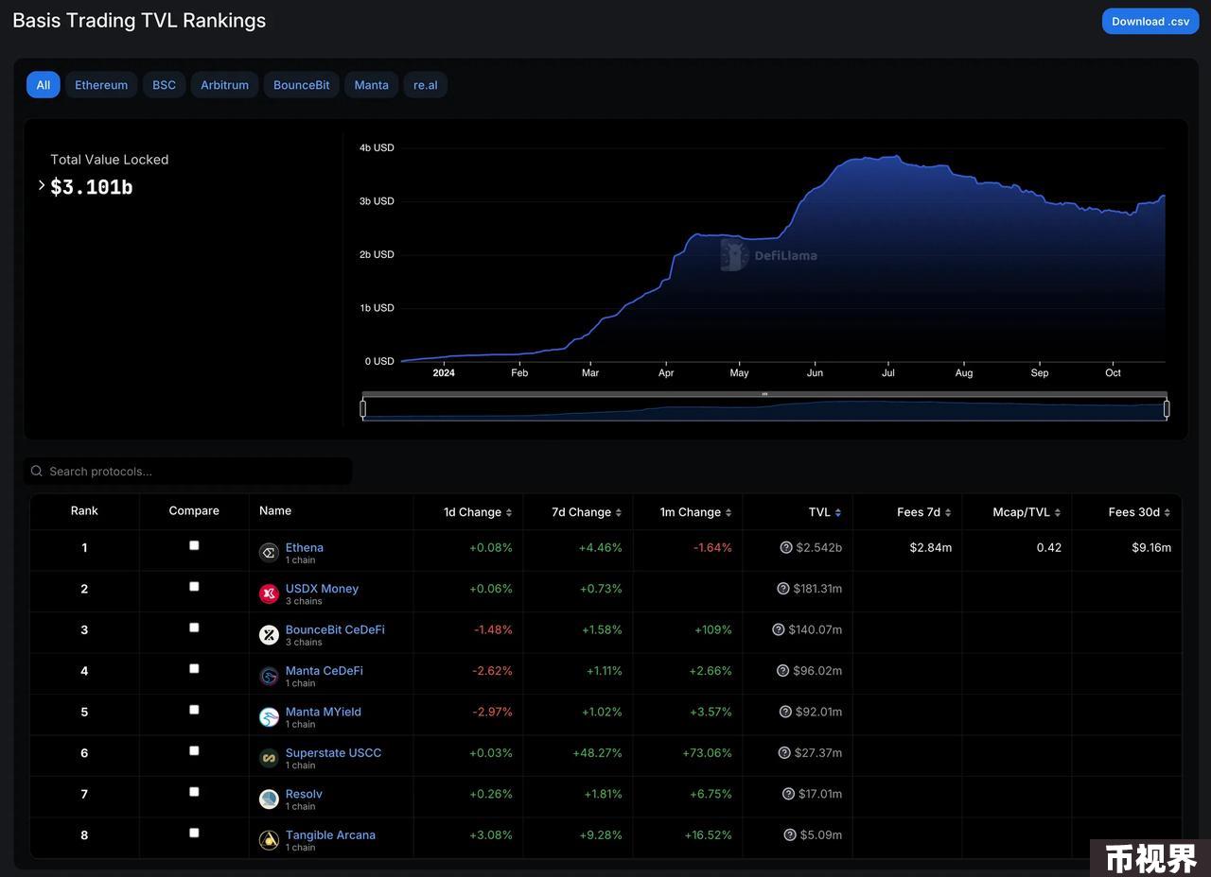Click the right handle of chart range slider
This screenshot has width=1211, height=877.
(1167, 408)
